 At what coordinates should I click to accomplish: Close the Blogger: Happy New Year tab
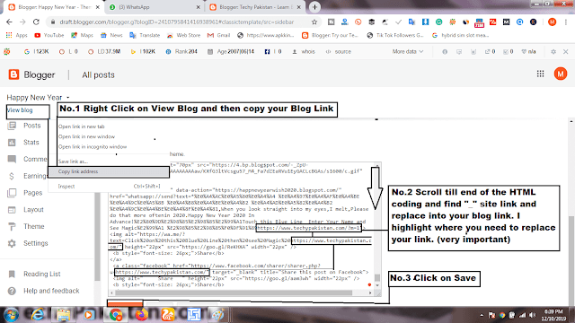[x=98, y=7]
